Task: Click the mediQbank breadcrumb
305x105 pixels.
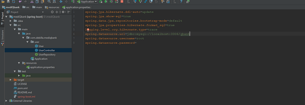Action: [x=11, y=7]
